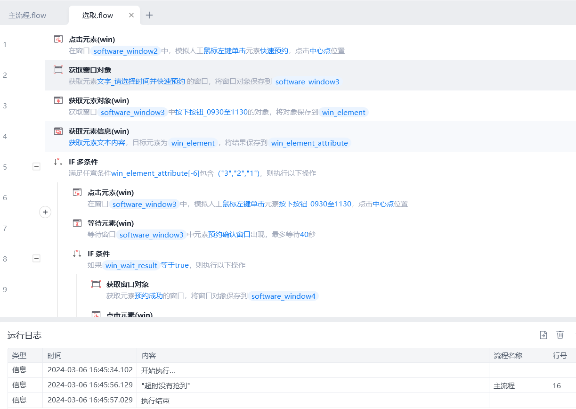
Task: Click the 获取元素对象(win) icon on line 3
Action: tap(58, 100)
